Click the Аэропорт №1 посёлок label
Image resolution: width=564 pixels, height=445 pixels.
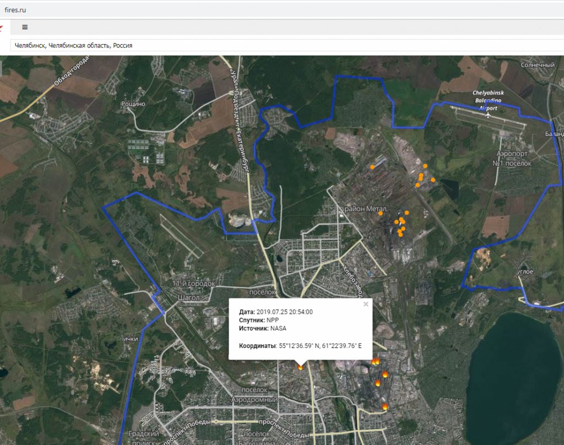pyautogui.click(x=512, y=160)
